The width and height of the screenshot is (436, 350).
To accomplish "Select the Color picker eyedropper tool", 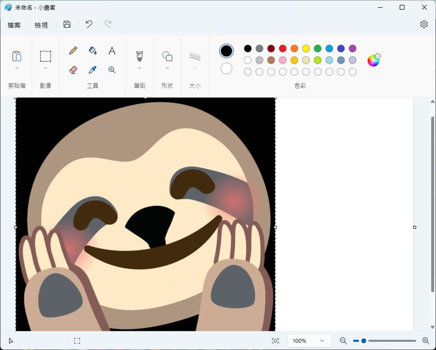I will (92, 69).
